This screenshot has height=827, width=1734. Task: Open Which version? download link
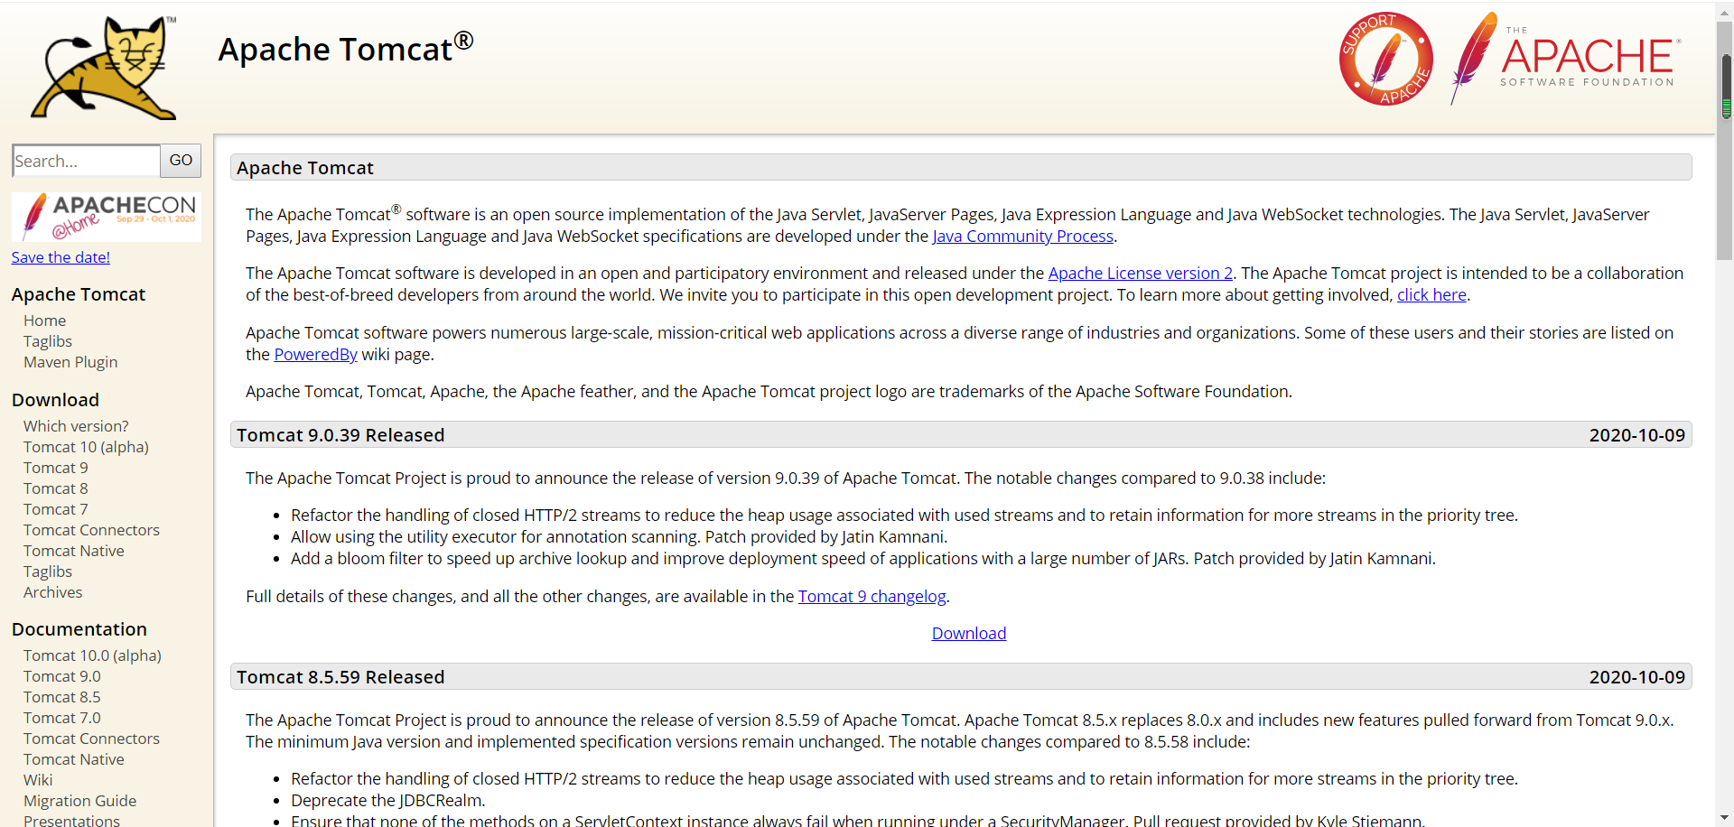pos(76,426)
